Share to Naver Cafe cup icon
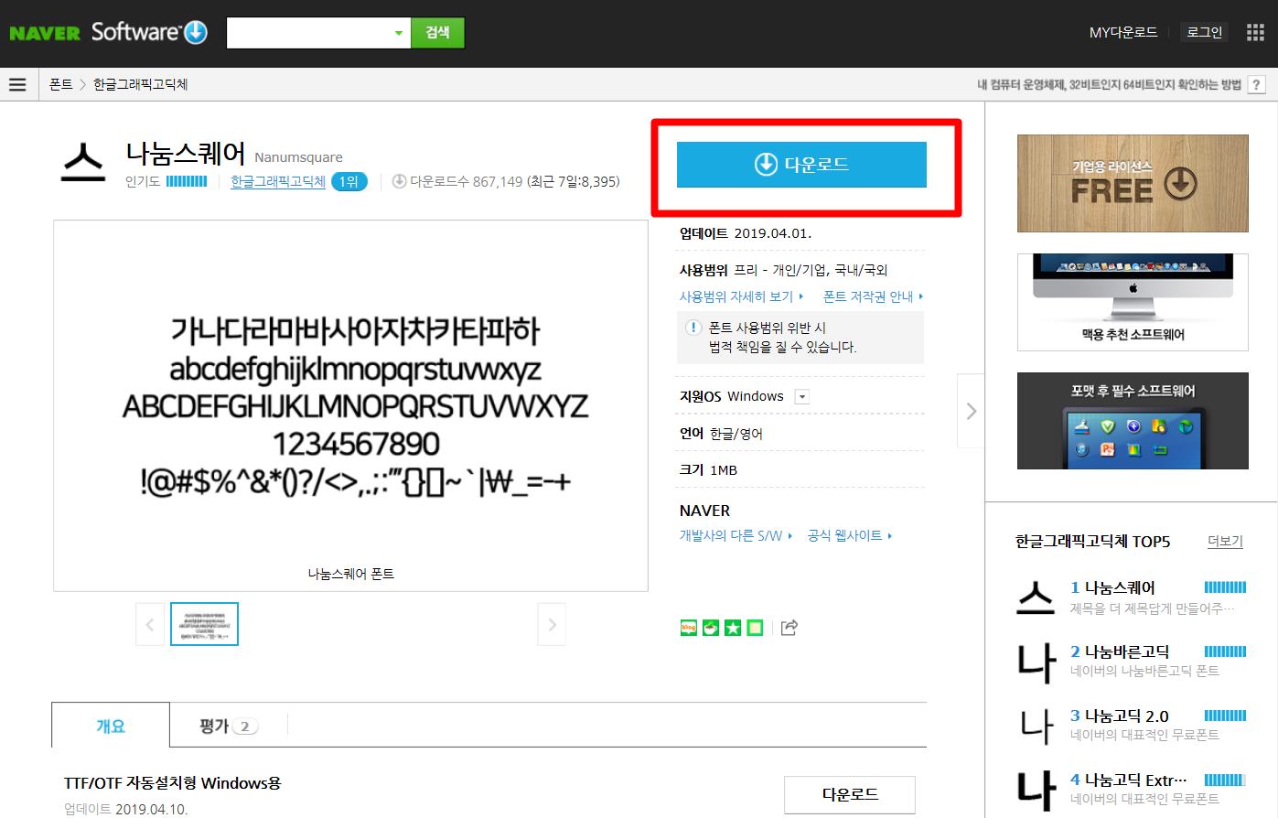 coord(711,628)
